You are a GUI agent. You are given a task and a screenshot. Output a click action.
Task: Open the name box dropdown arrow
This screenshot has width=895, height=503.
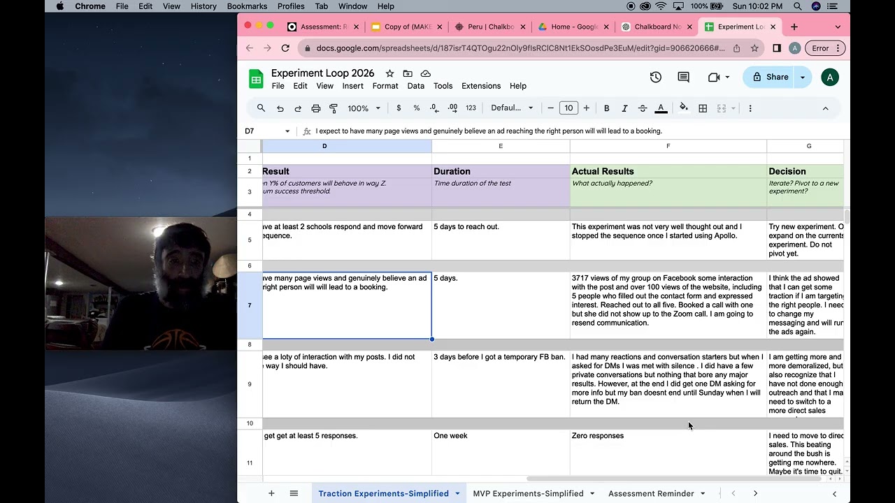pos(287,131)
